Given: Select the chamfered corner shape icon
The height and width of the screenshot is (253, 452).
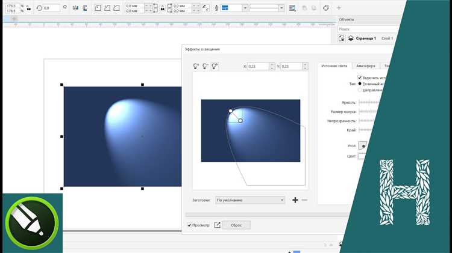Looking at the screenshot, I should coord(116,8).
